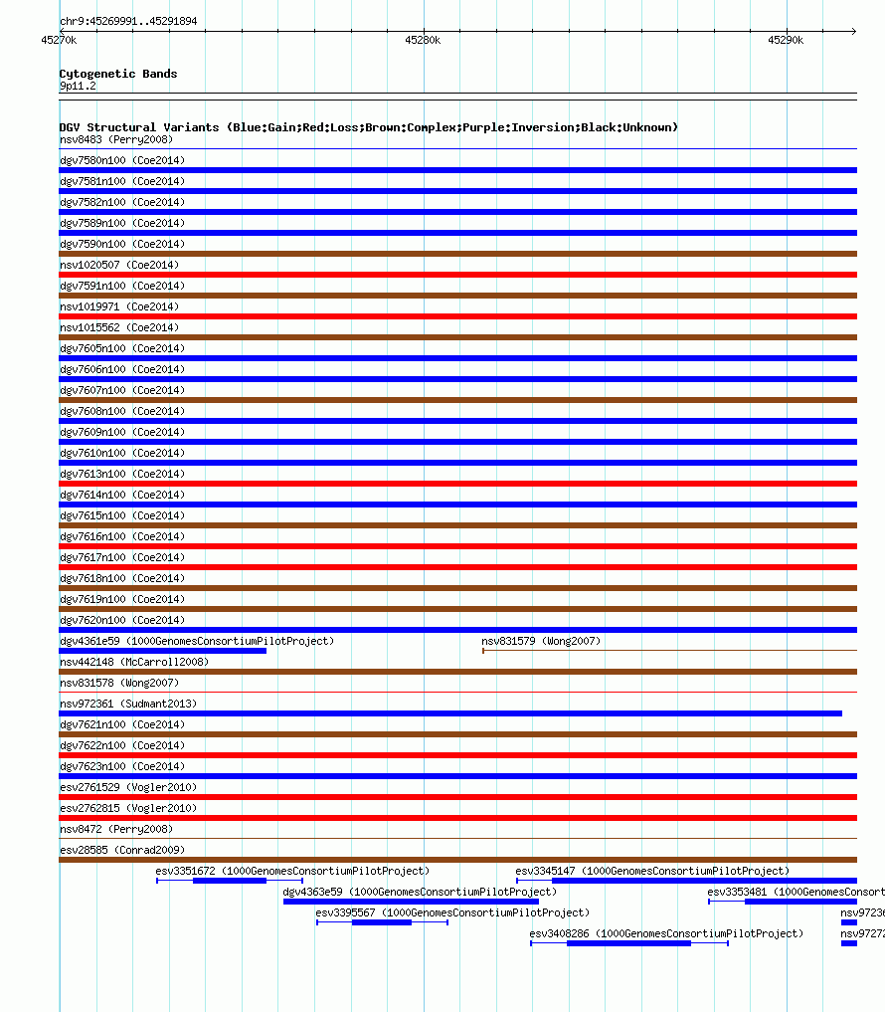Open nsv831579 (Wong2007) variant label
This screenshot has width=885, height=1012.
[541, 642]
